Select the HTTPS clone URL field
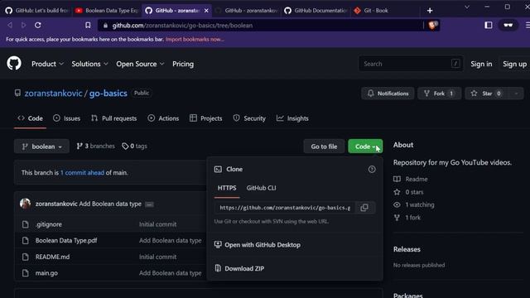 click(x=285, y=208)
